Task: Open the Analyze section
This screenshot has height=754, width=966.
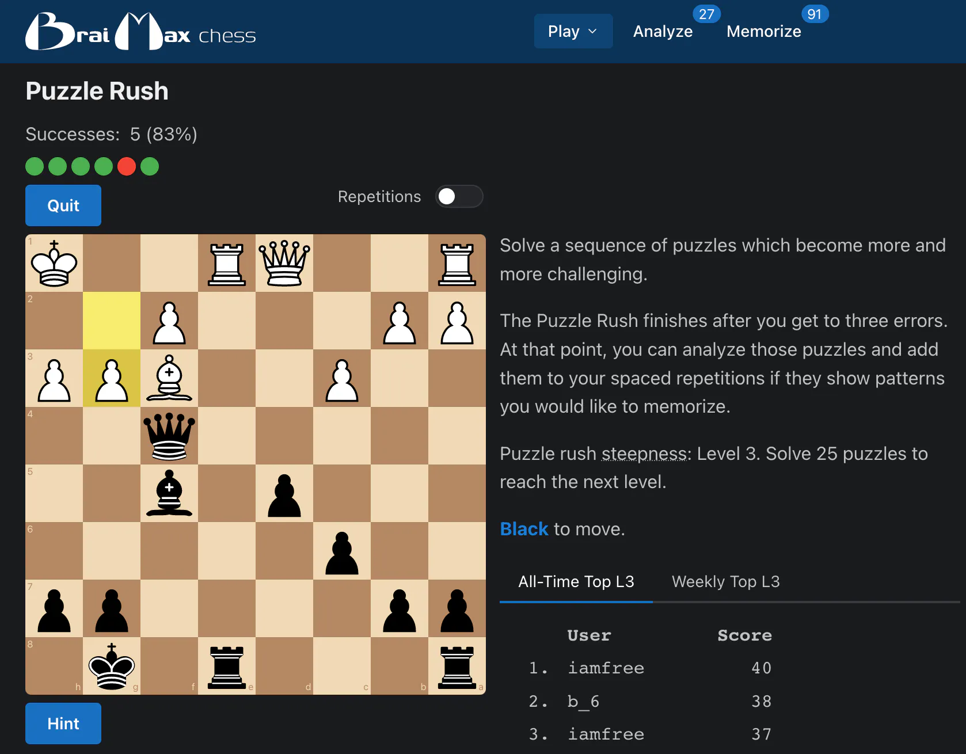Action: [x=663, y=31]
